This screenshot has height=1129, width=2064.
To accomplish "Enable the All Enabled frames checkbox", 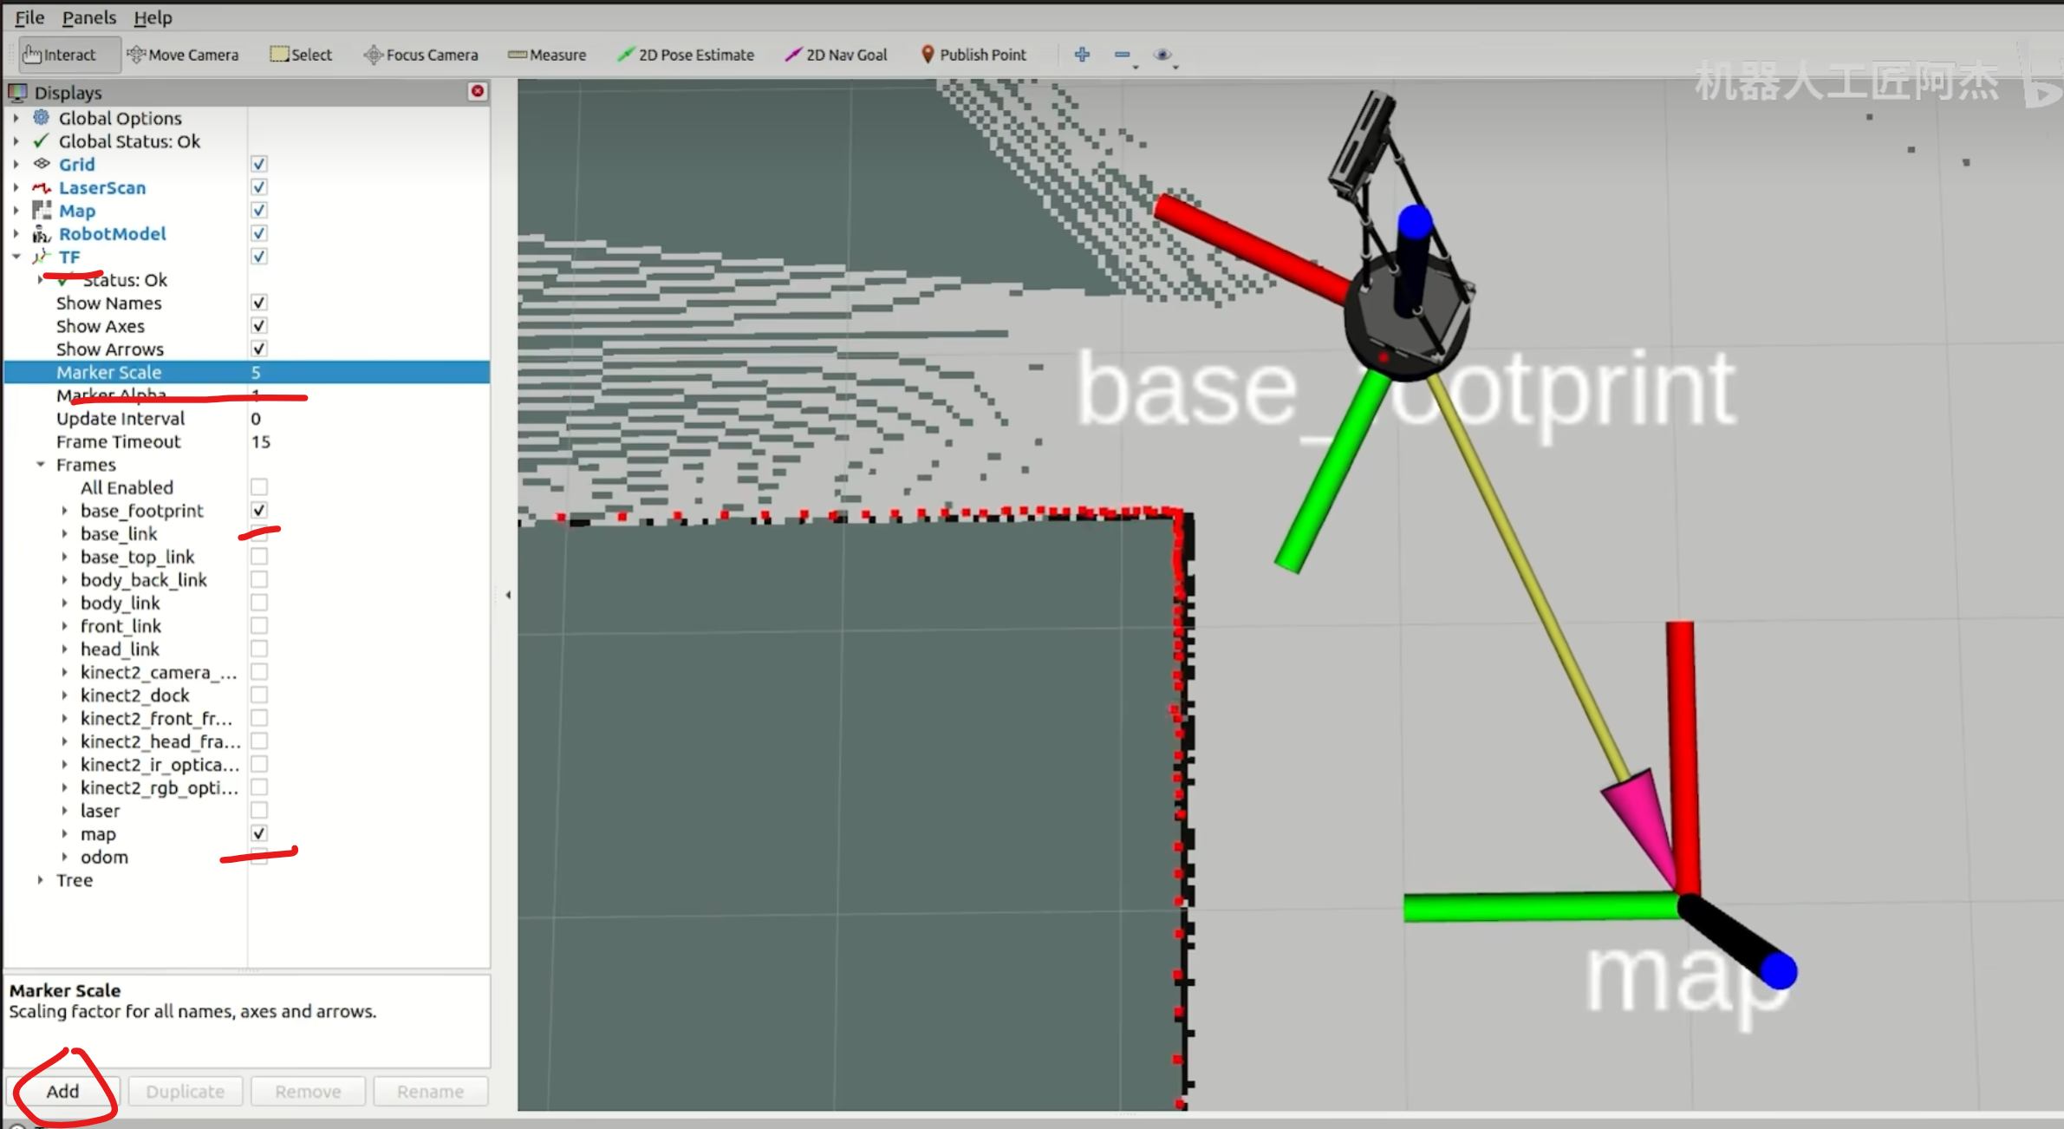I will tap(258, 487).
